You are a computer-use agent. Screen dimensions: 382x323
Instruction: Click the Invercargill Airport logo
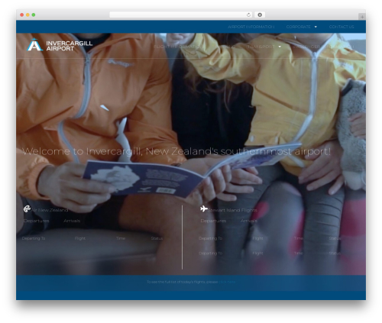(60, 45)
